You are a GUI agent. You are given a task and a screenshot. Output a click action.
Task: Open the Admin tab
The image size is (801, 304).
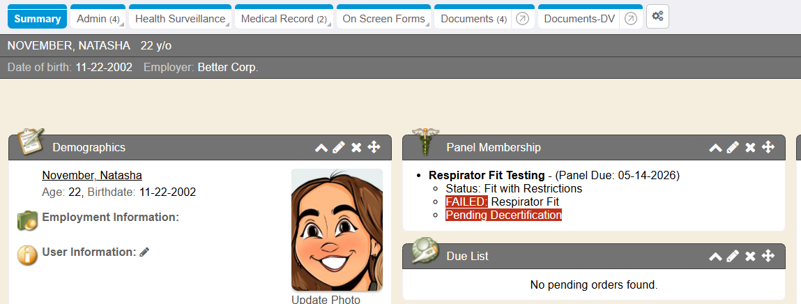tap(97, 19)
